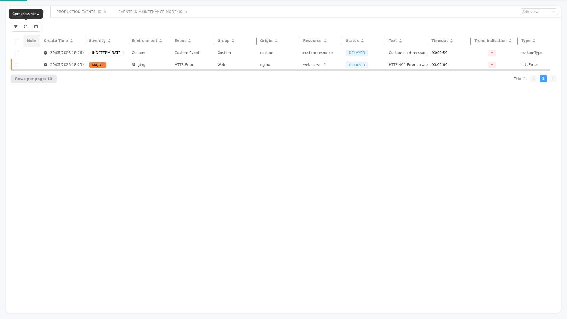Click the INDETERMINATE severity badge
Screen dimensions: 567x319
click(x=106, y=53)
